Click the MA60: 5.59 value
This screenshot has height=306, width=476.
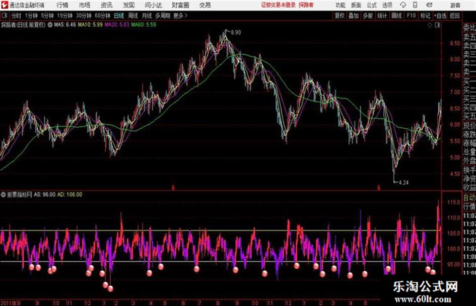(144, 25)
